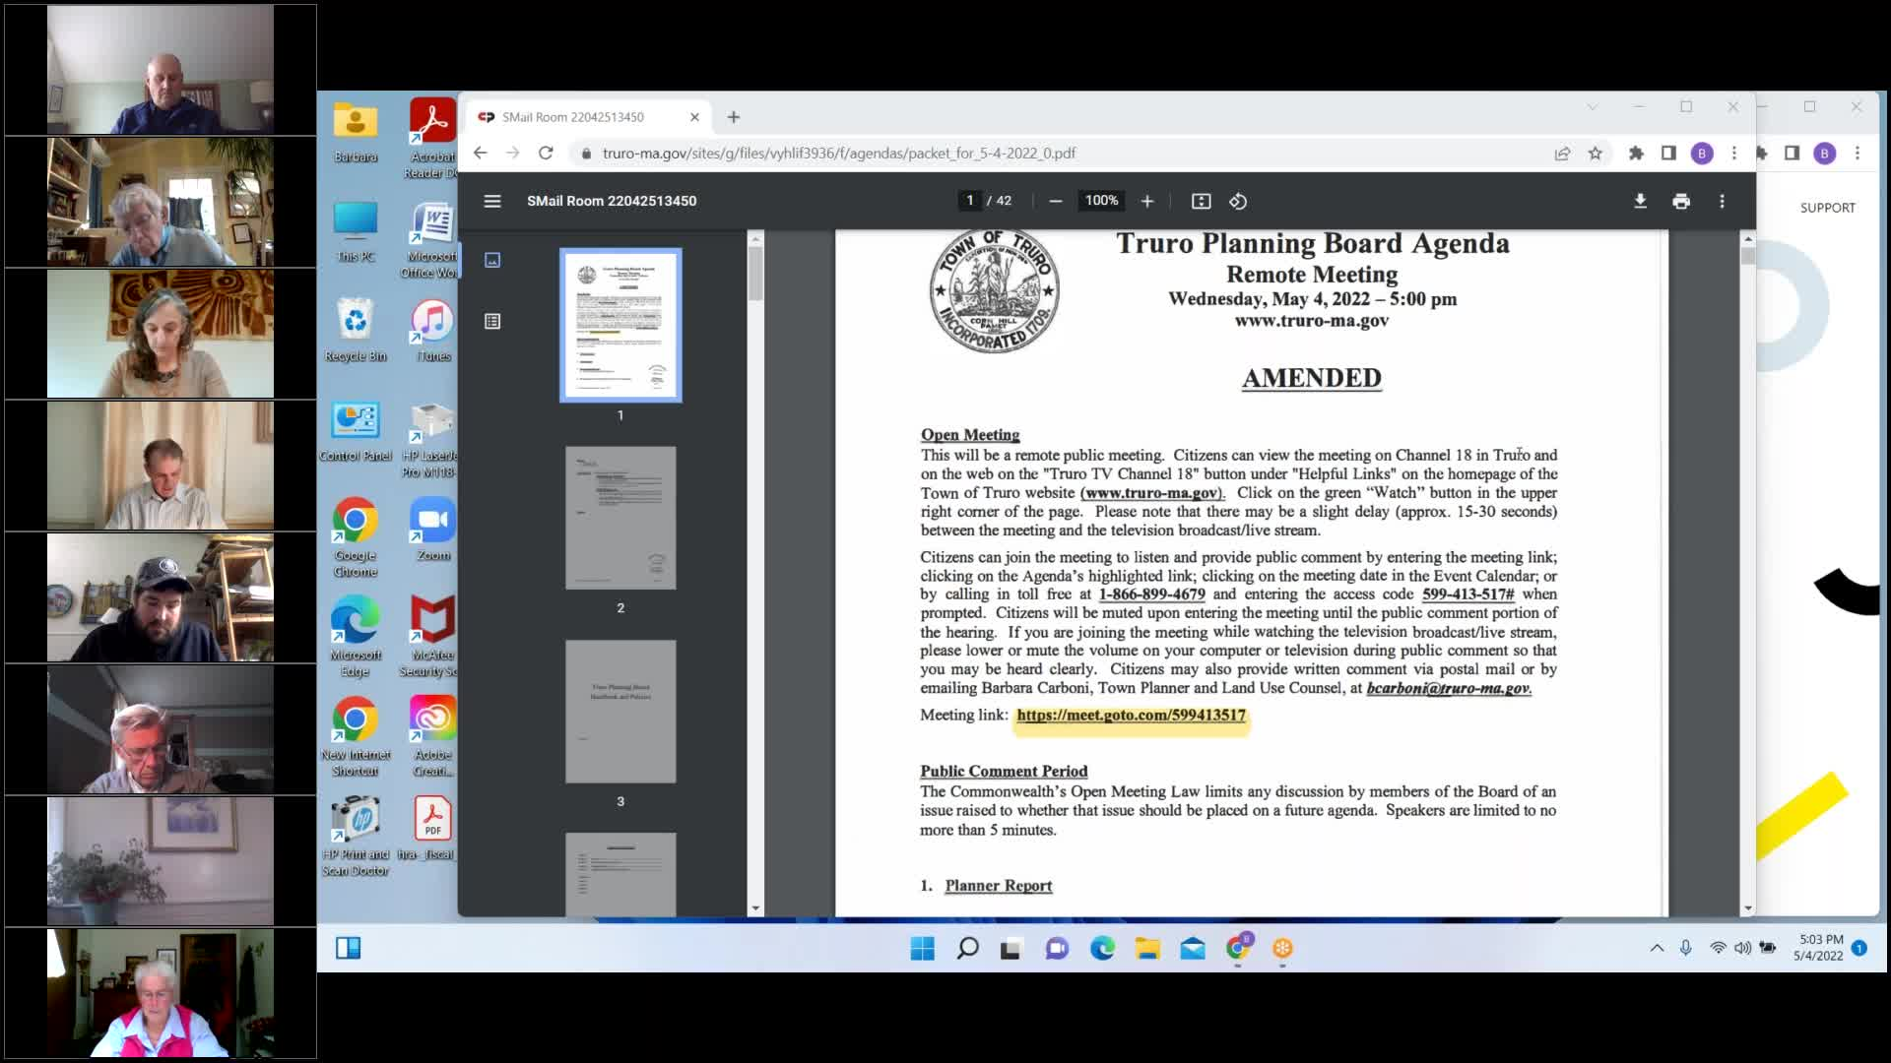Expand hidden system tray icons

coord(1657,948)
